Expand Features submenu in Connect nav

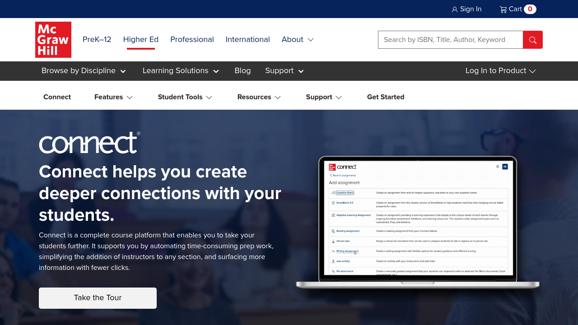coord(113,97)
